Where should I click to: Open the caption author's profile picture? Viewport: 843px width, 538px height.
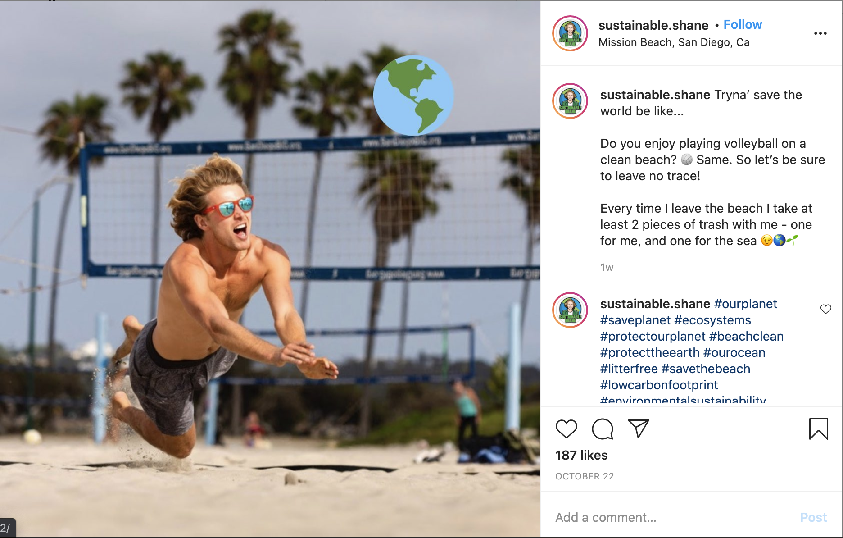(570, 101)
